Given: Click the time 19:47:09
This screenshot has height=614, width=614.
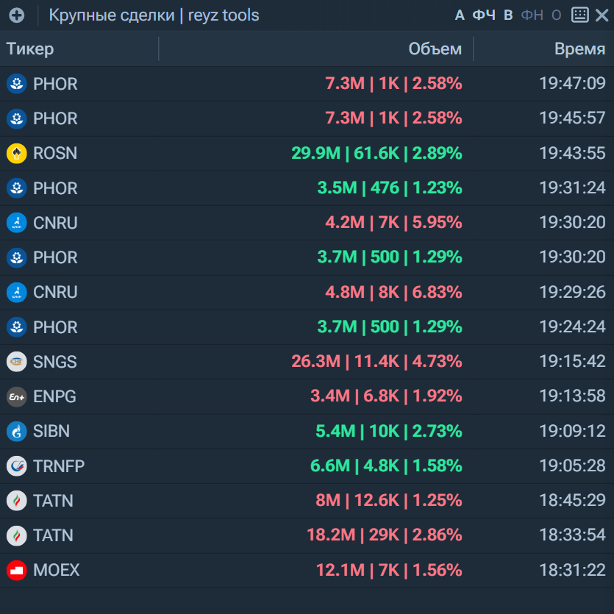Looking at the screenshot, I should coord(573,83).
